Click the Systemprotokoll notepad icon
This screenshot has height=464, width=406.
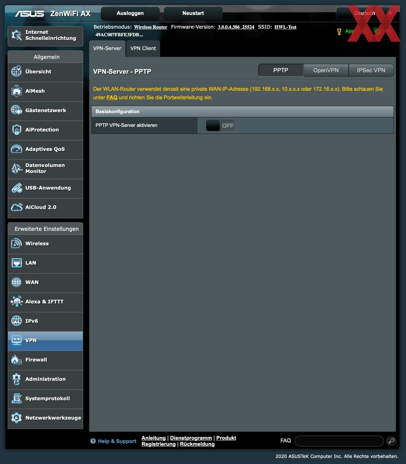[x=16, y=398]
